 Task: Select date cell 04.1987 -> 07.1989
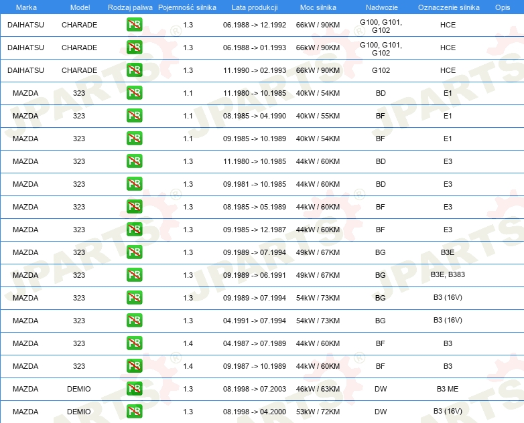coord(255,343)
